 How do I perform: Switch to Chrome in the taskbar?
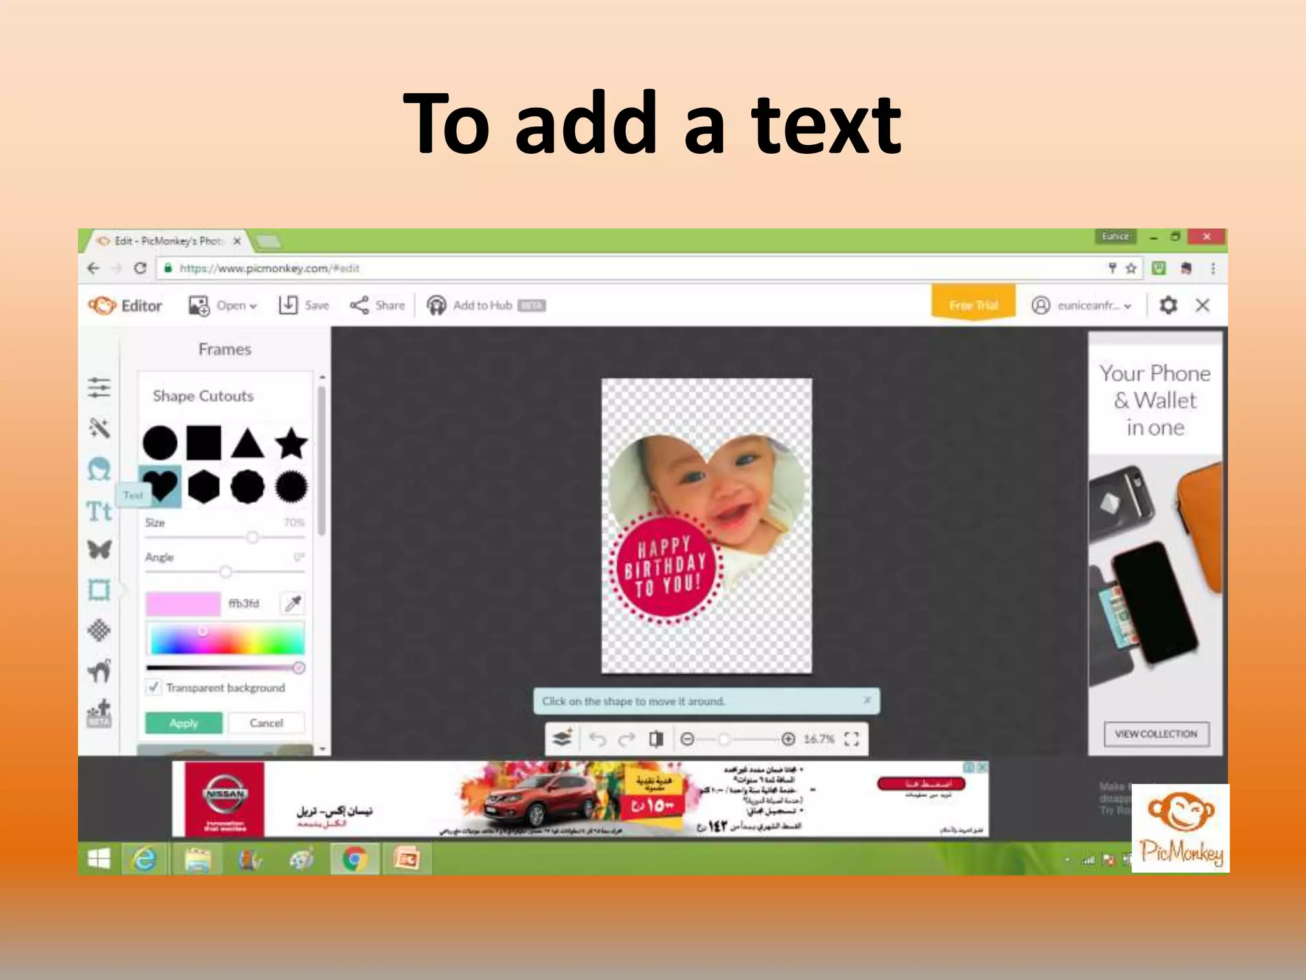(355, 859)
